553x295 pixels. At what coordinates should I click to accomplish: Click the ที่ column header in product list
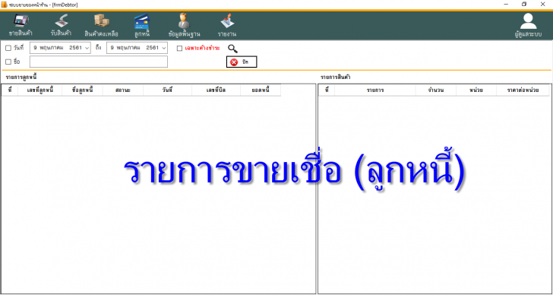coord(327,90)
